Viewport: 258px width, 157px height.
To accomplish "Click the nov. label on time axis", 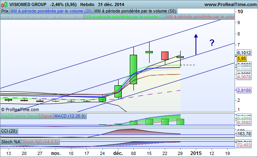I will click(56, 153).
